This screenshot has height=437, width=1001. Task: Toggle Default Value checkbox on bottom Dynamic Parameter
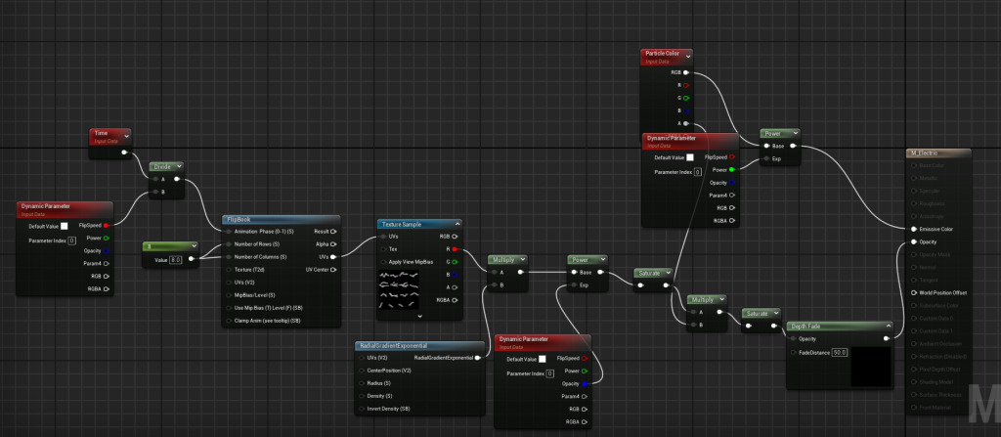(x=542, y=359)
